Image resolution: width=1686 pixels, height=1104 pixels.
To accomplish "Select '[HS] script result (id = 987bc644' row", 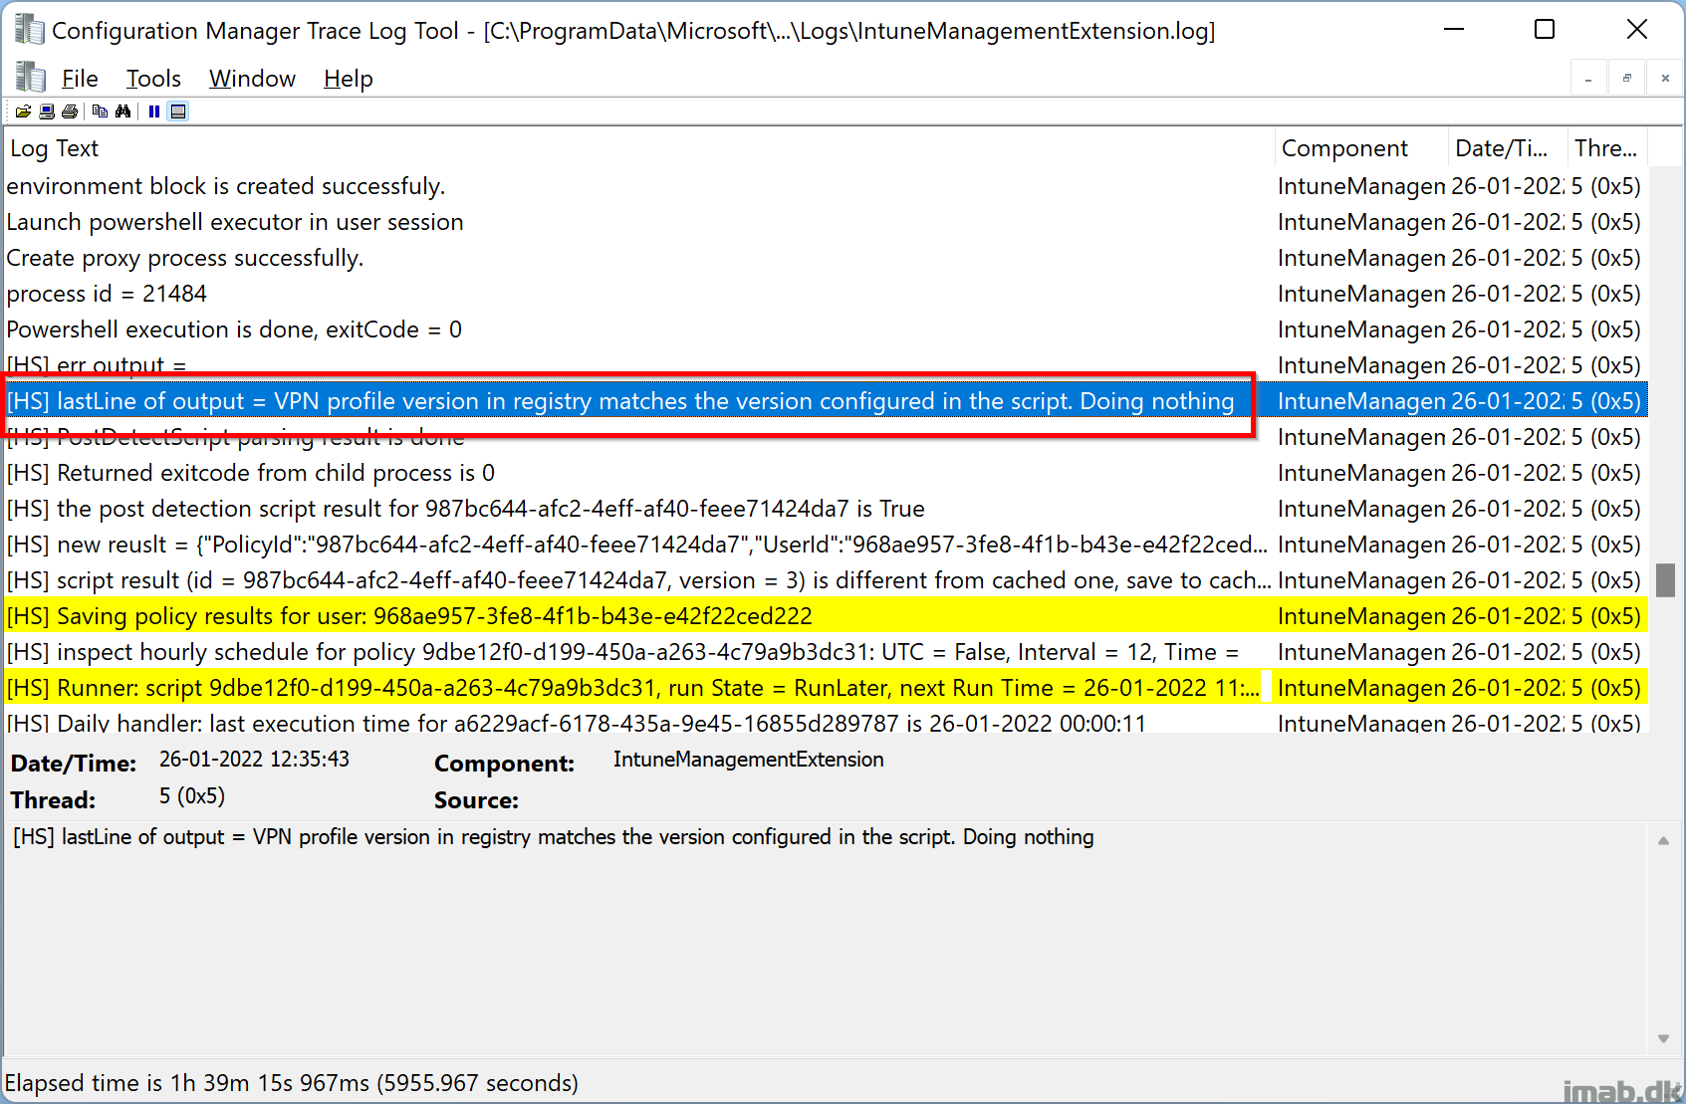I will pos(826,580).
